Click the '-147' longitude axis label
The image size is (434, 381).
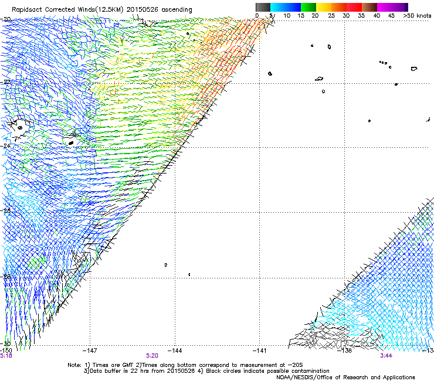[x=90, y=351]
